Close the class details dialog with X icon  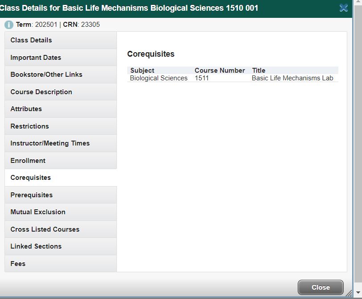[x=344, y=8]
